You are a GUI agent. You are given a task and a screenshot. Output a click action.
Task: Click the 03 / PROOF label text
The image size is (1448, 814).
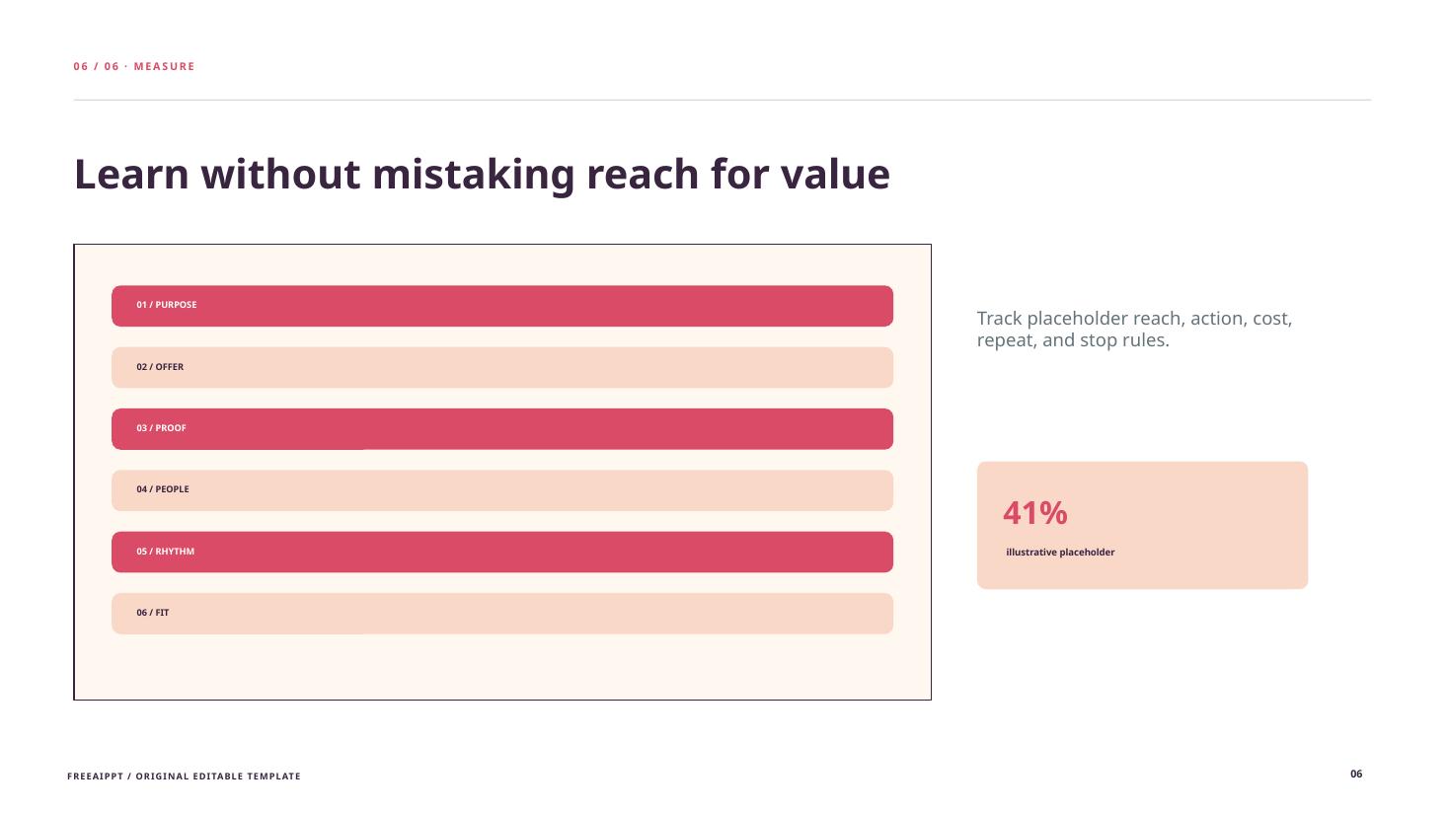click(x=161, y=428)
